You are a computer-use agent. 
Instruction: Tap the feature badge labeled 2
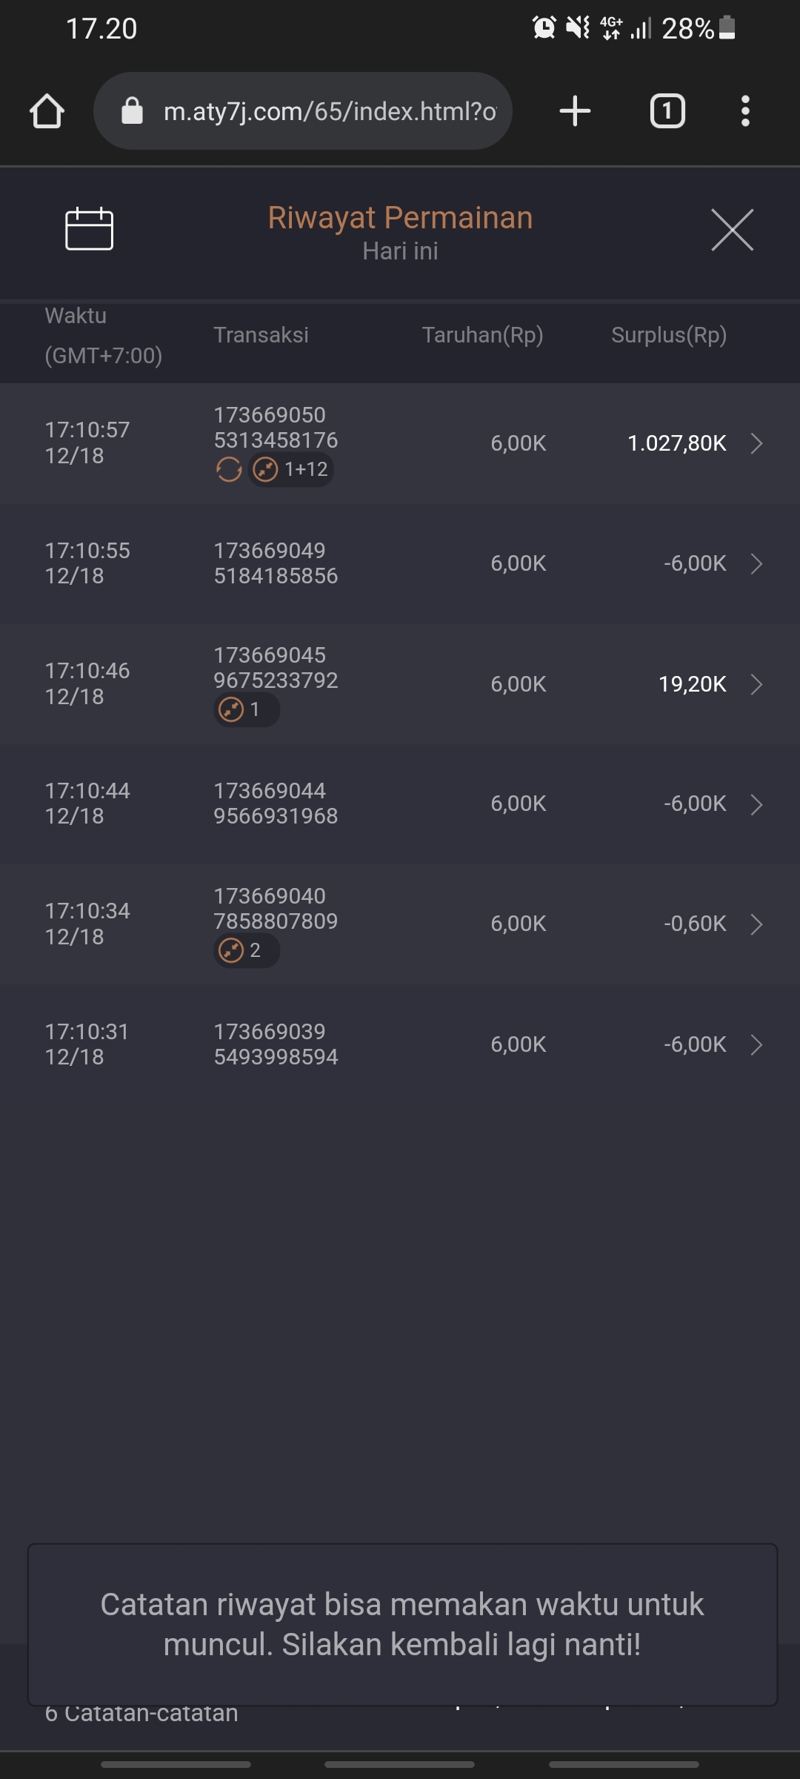[x=246, y=950]
